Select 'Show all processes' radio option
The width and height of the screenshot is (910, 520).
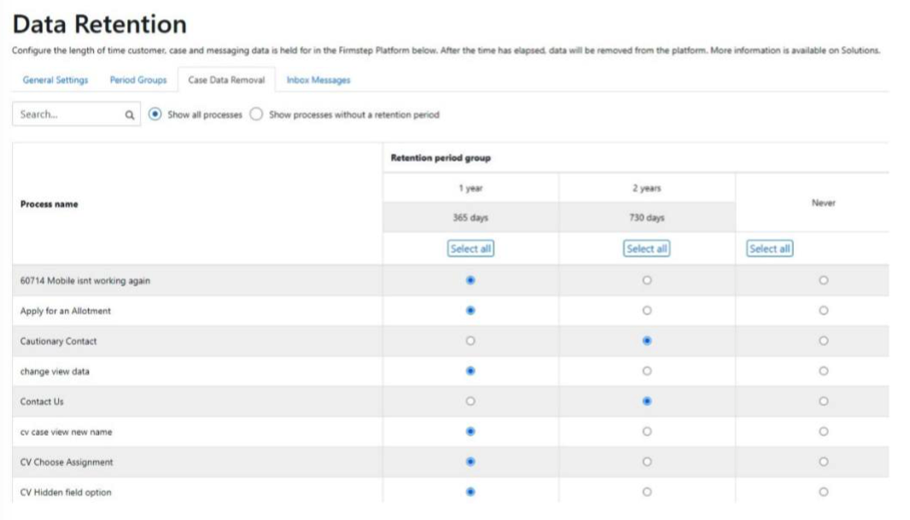155,115
